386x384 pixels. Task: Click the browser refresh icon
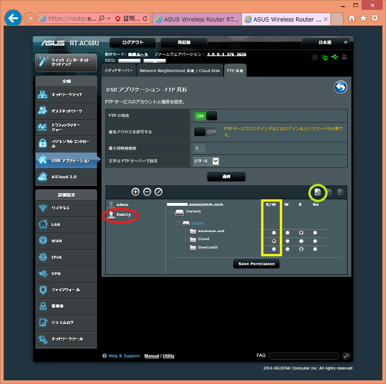pyautogui.click(x=145, y=18)
